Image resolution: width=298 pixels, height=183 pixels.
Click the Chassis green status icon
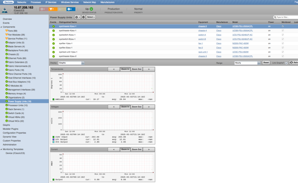tap(6, 54)
